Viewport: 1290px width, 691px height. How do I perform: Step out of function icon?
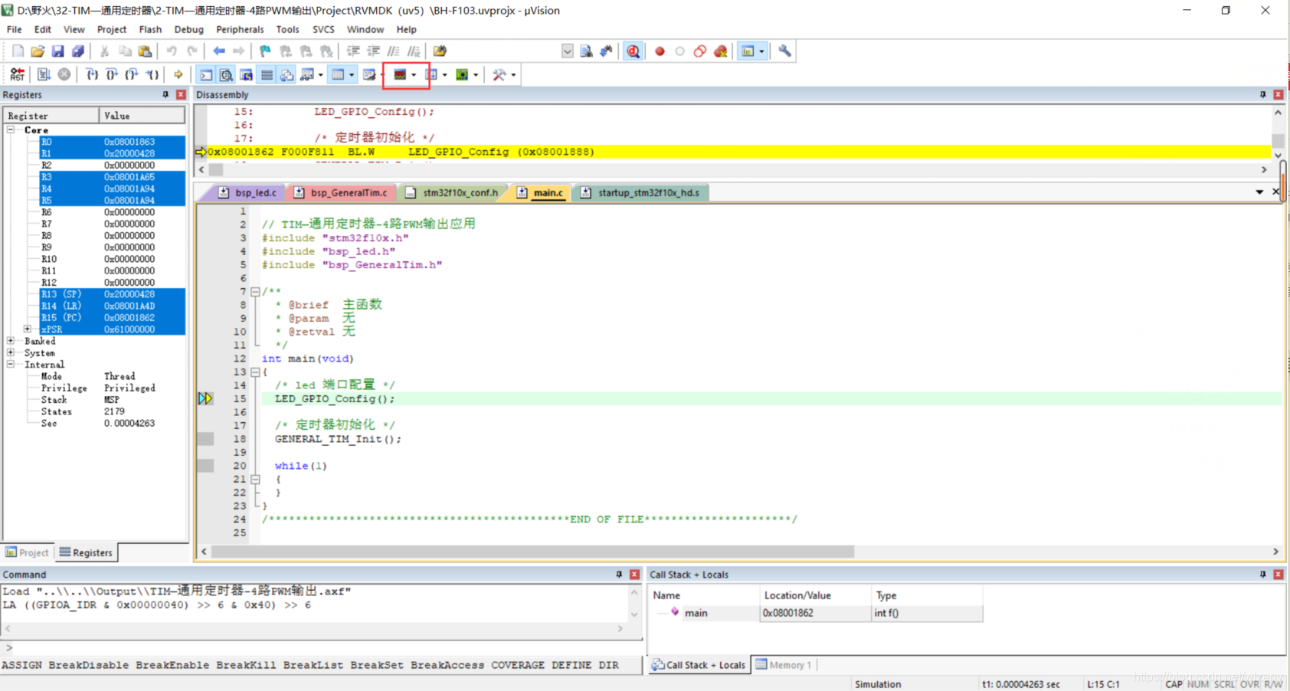(132, 74)
